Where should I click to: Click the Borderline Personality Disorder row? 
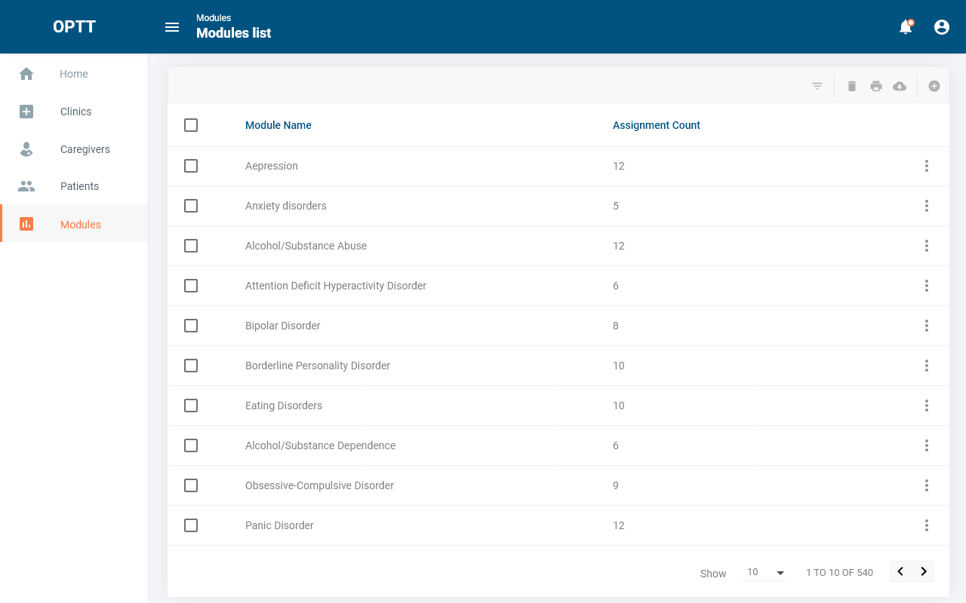318,366
